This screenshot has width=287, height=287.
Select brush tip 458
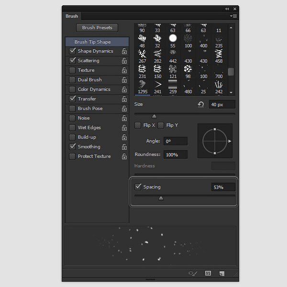[x=219, y=56]
